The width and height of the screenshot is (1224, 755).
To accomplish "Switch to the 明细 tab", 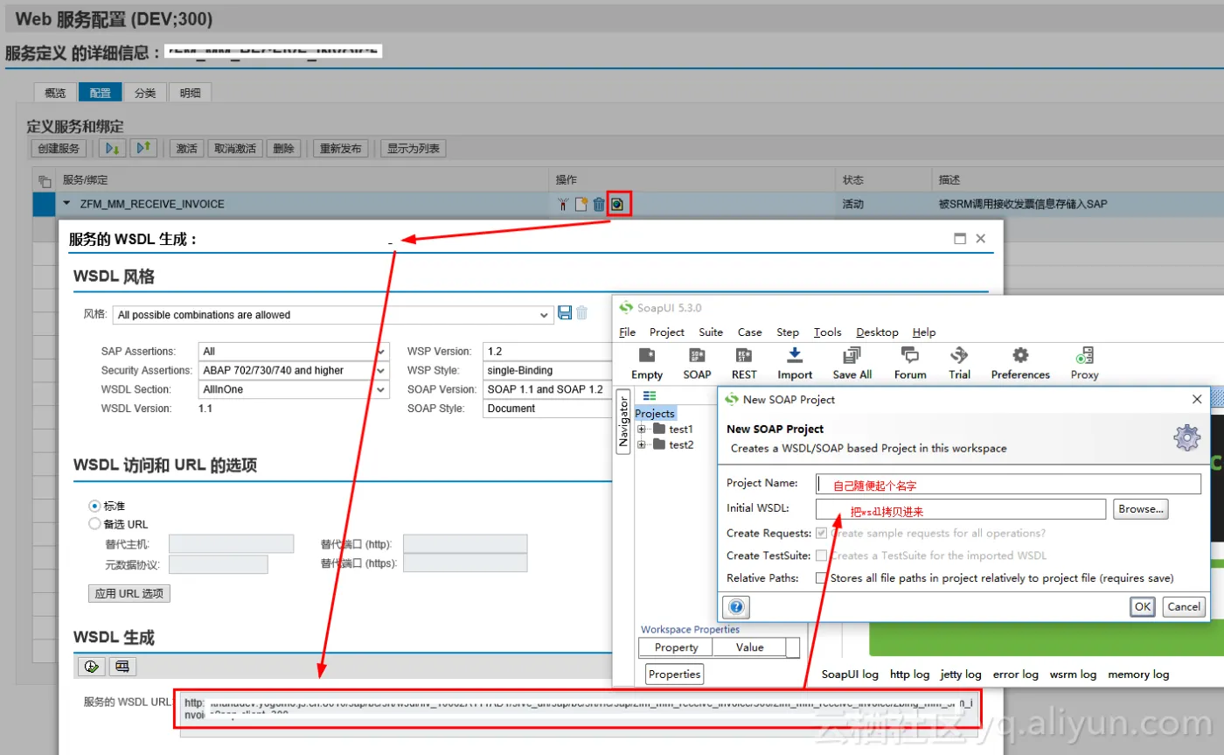I will (190, 93).
